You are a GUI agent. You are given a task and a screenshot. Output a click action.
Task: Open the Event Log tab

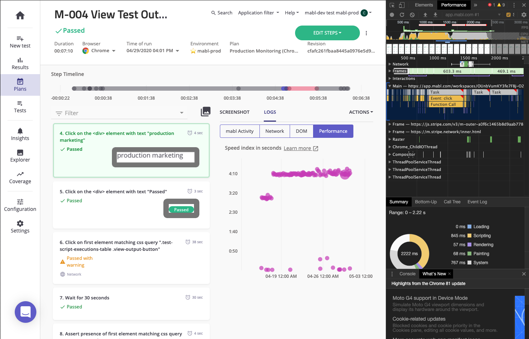click(477, 202)
